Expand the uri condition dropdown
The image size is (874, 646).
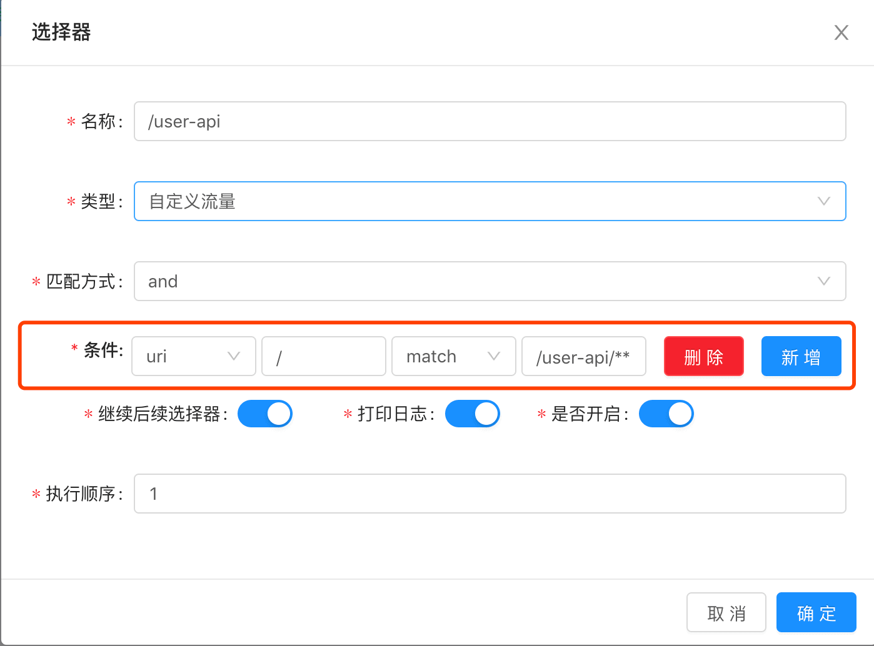pyautogui.click(x=188, y=356)
